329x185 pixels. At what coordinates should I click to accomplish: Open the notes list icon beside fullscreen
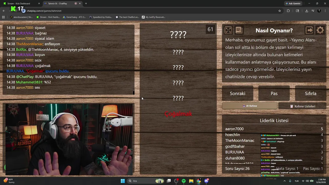(x=239, y=30)
